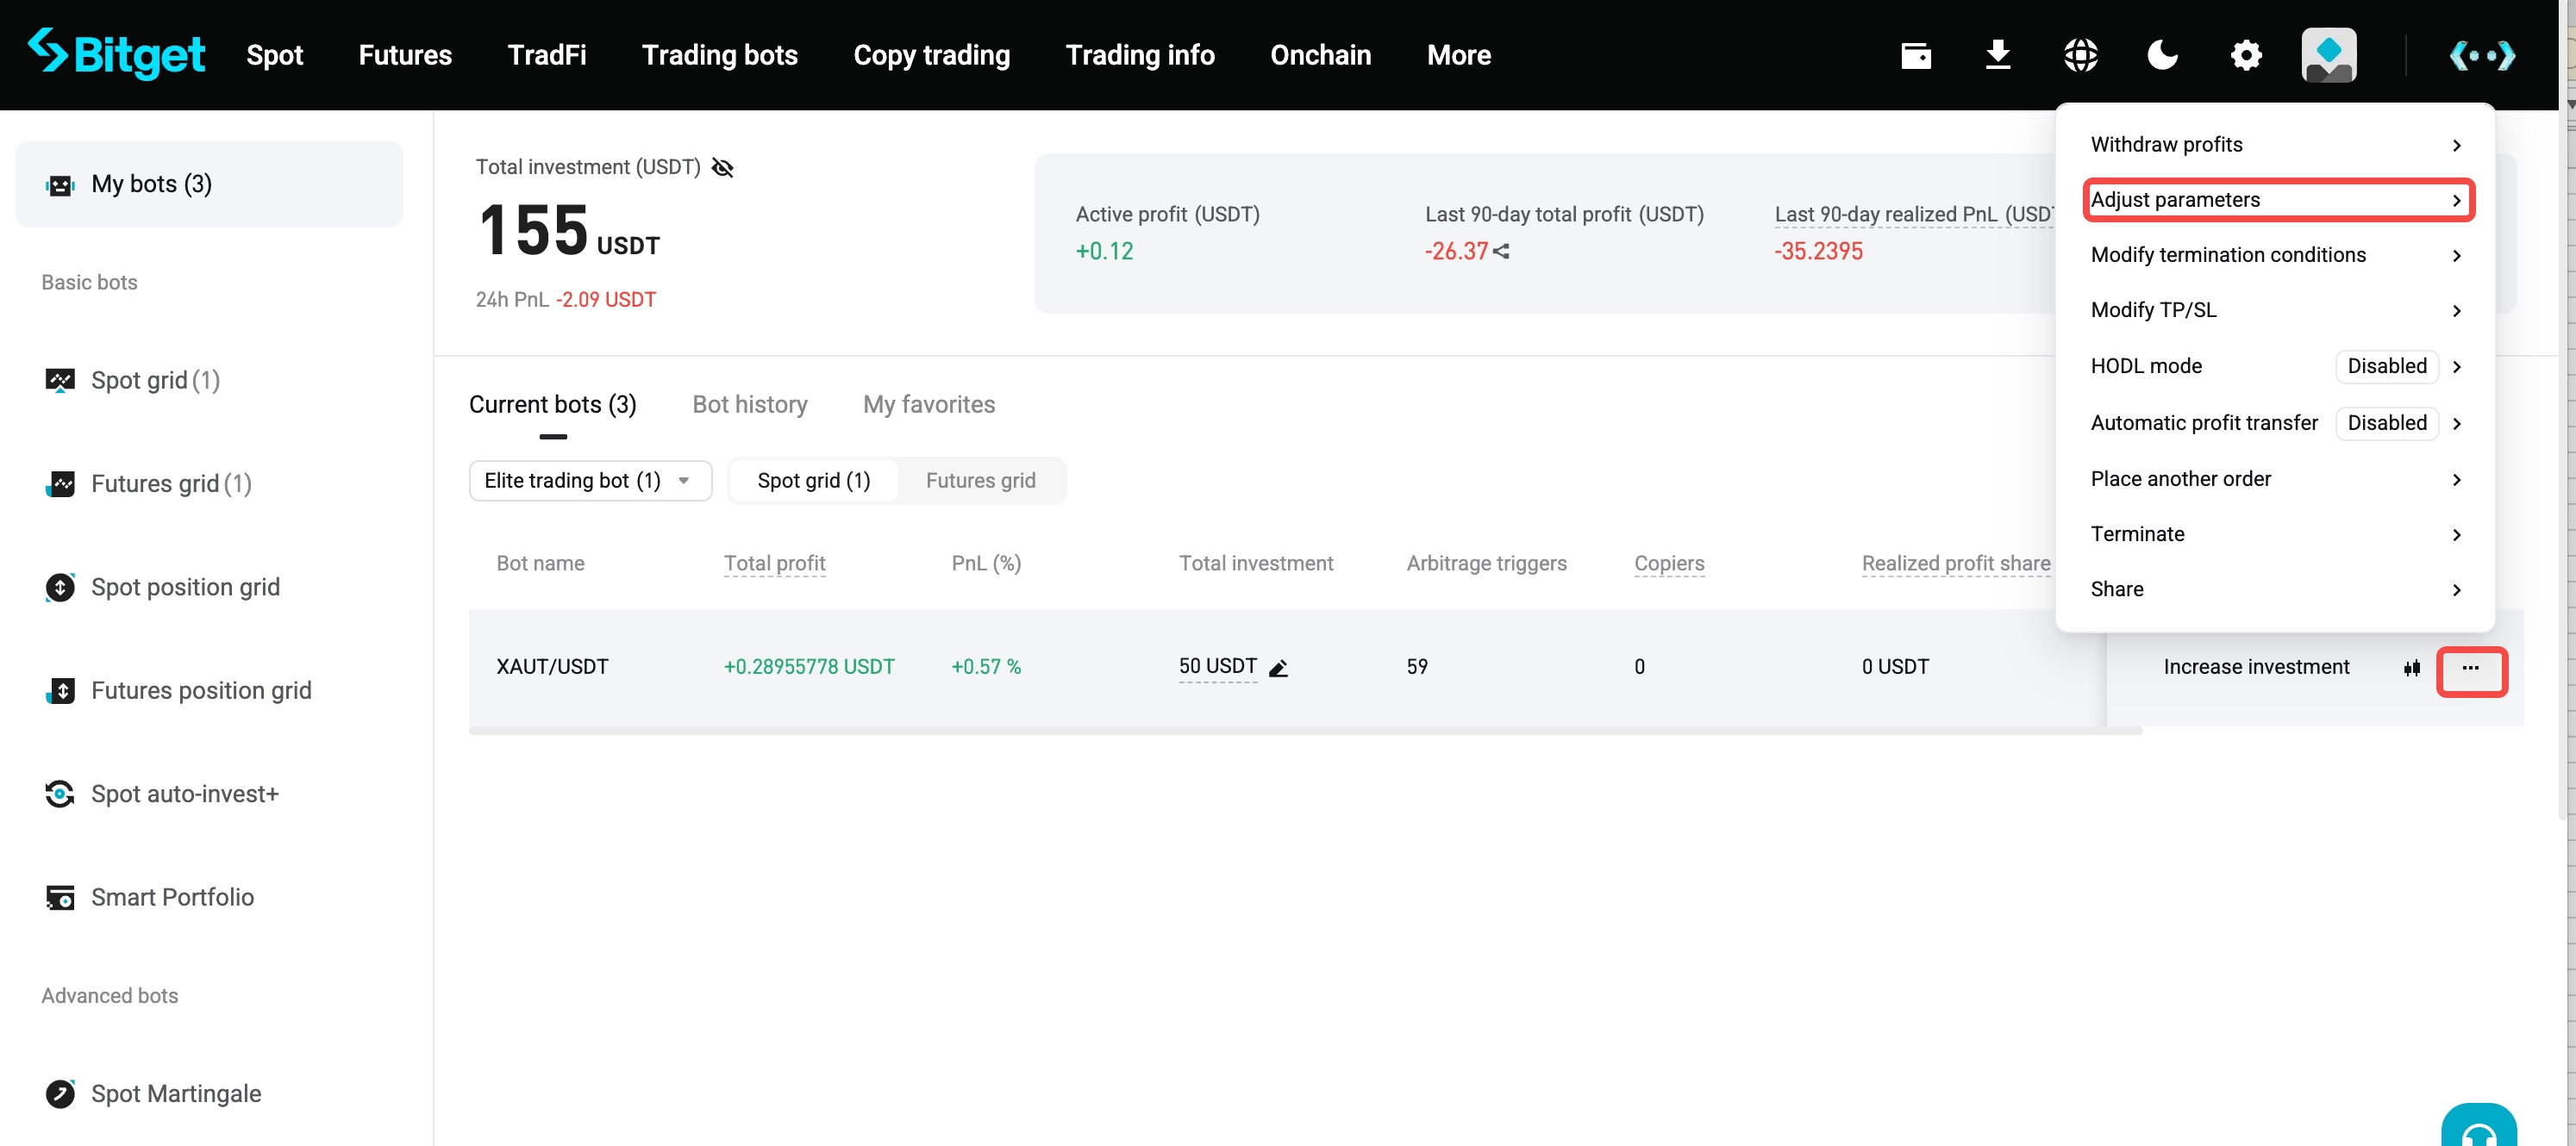Expand Adjust parameters menu entry
Screen dimensions: 2576x1146
coord(2277,200)
